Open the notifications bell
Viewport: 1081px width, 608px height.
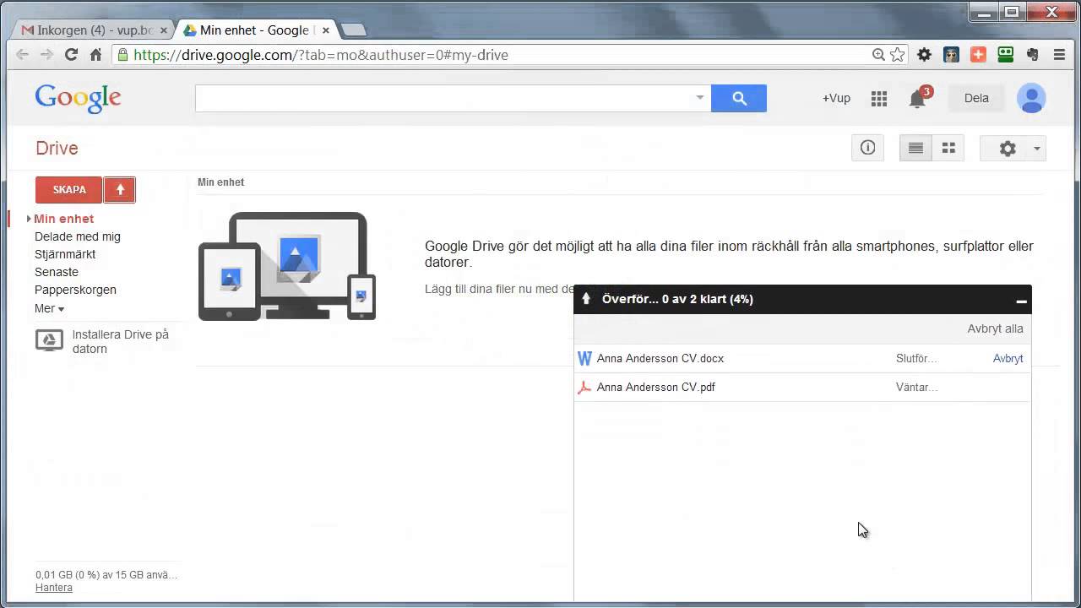pos(918,99)
